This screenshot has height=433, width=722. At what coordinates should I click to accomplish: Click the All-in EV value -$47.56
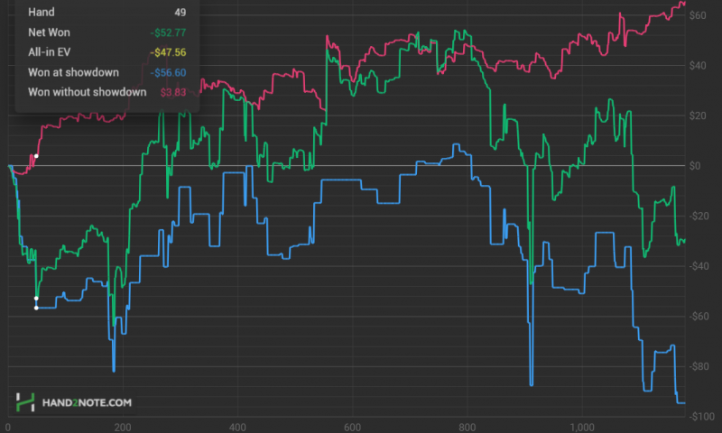[x=168, y=52]
